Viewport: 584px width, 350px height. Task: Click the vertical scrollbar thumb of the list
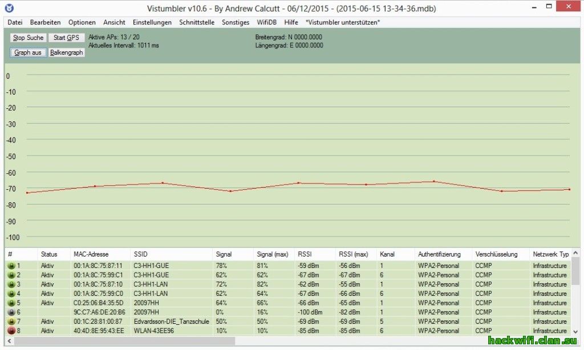[x=575, y=272]
